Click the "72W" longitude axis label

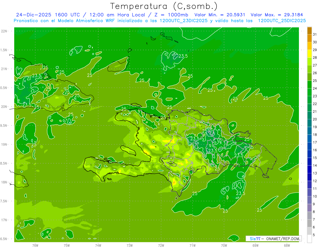[x=161, y=245]
